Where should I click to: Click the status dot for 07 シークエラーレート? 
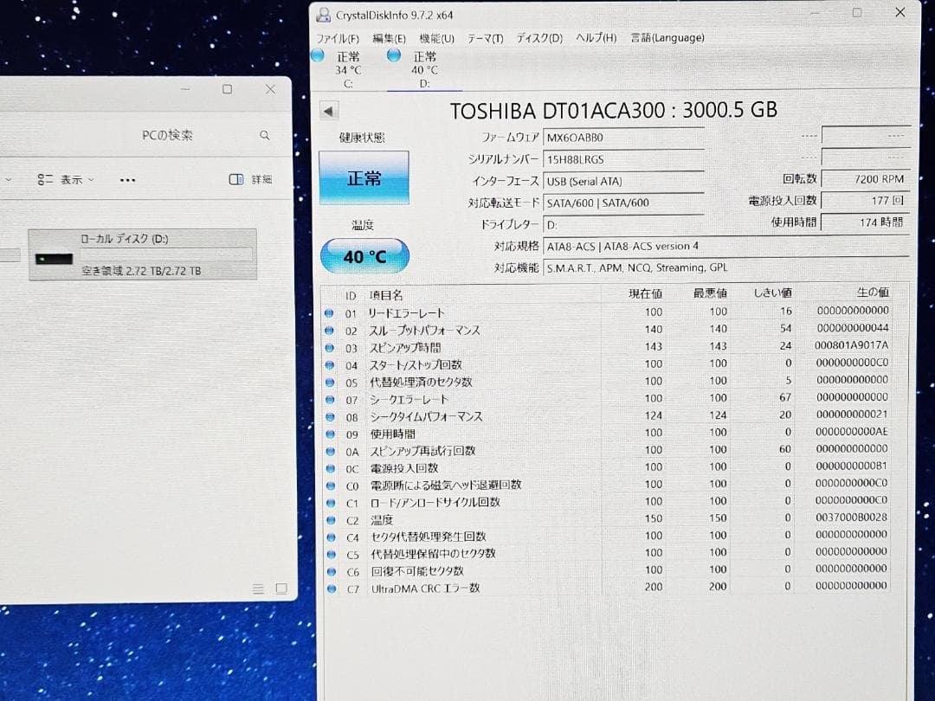point(330,399)
